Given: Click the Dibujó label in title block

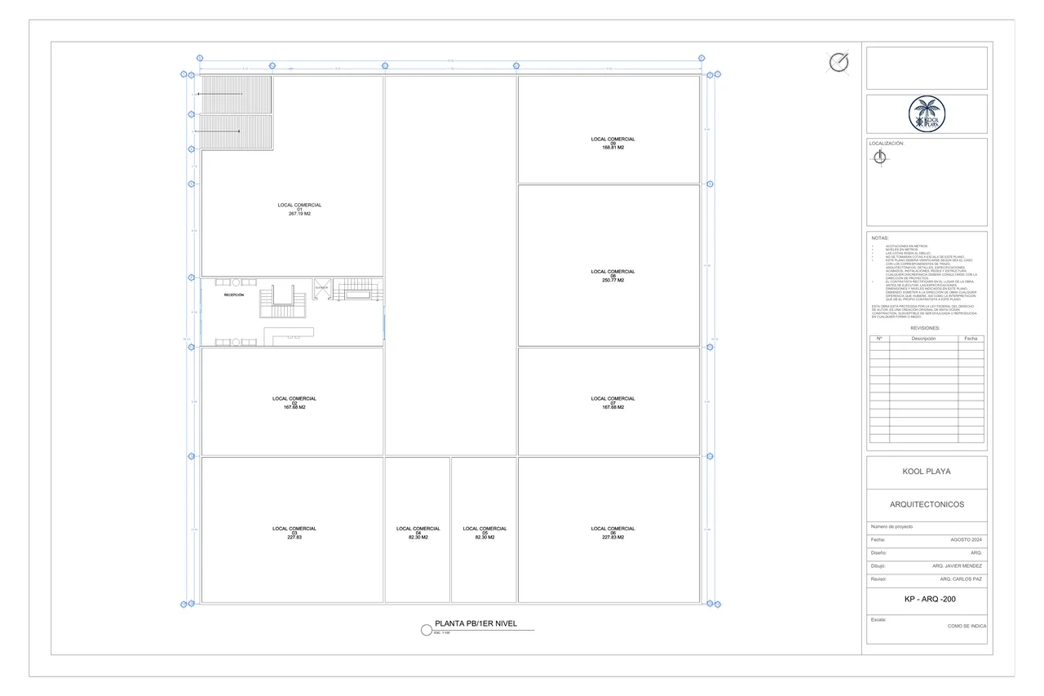Looking at the screenshot, I should coord(878,565).
